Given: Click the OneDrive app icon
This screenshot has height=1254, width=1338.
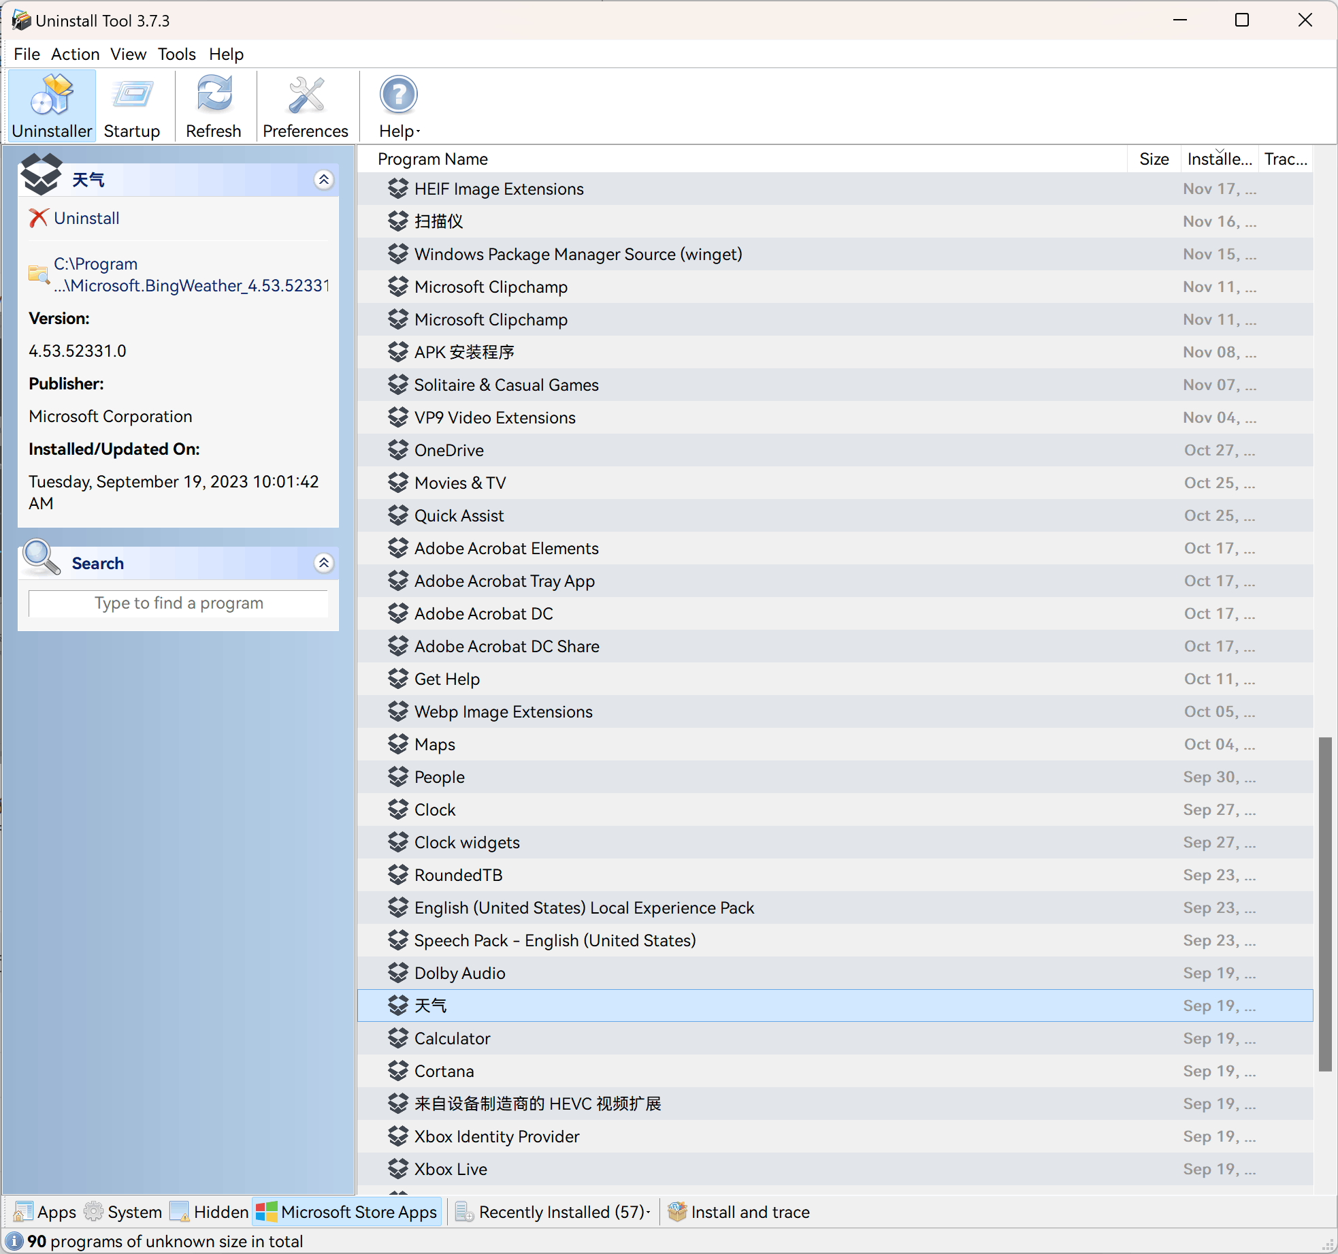Looking at the screenshot, I should (x=398, y=450).
